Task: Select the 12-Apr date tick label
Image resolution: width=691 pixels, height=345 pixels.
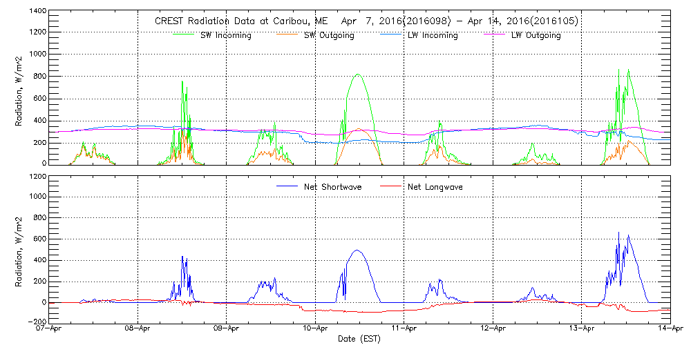Action: (x=493, y=330)
